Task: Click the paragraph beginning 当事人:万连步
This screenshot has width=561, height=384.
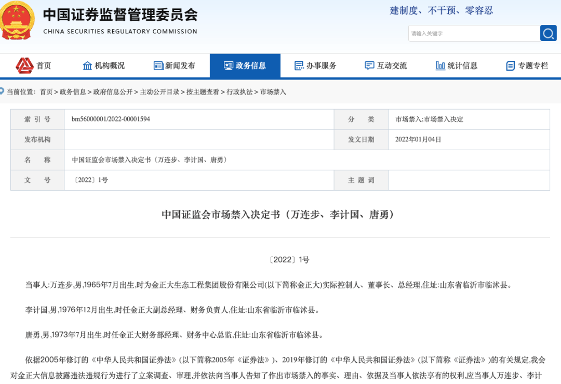Action: pos(269,285)
